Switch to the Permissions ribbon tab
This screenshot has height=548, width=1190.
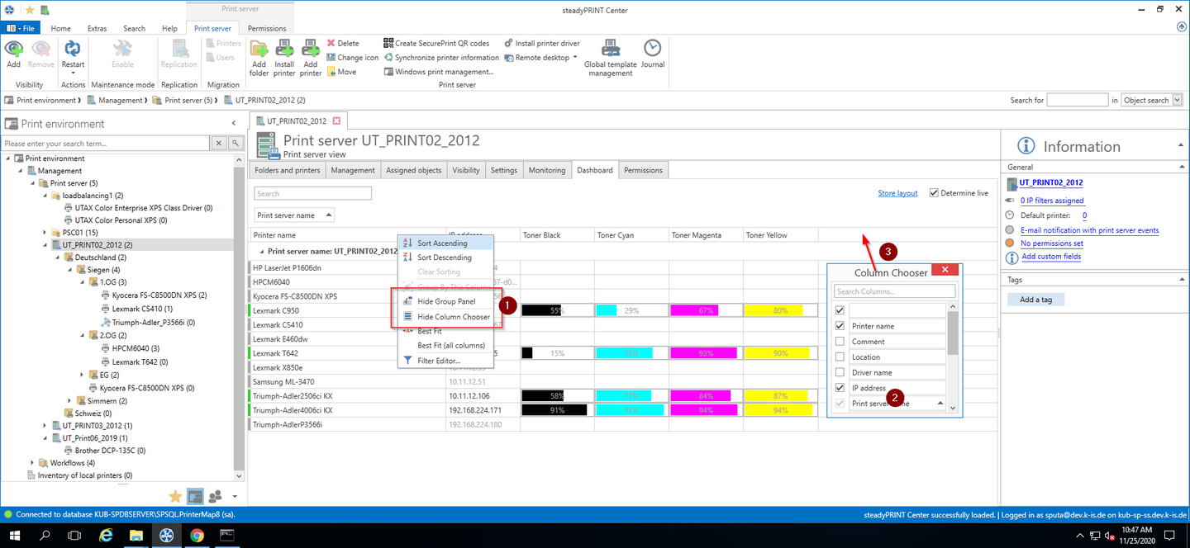267,28
